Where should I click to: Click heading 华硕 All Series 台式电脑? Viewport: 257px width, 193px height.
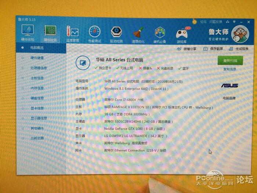[x=119, y=60]
